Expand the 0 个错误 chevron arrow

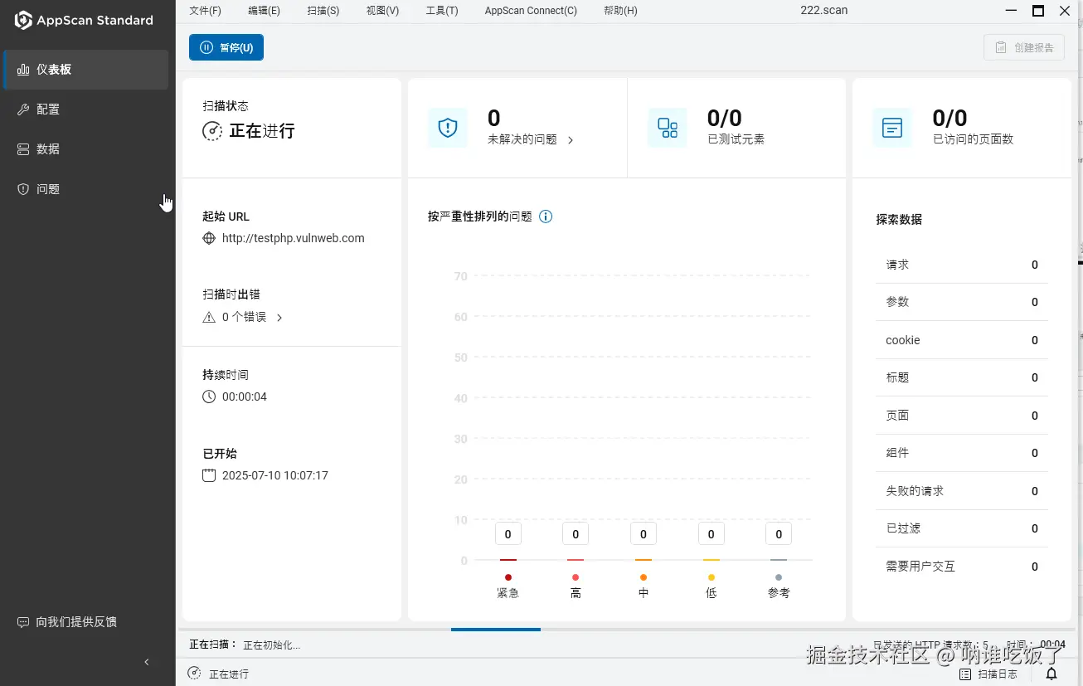point(279,318)
